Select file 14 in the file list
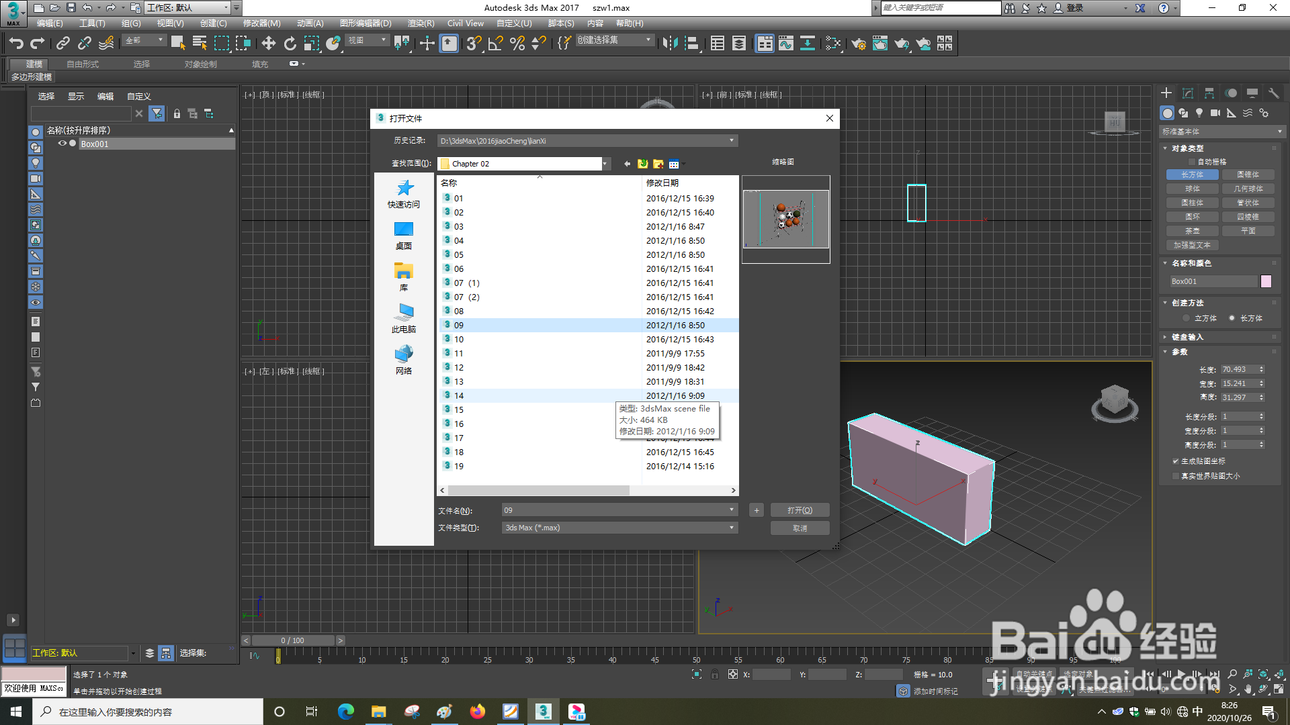 [x=459, y=395]
